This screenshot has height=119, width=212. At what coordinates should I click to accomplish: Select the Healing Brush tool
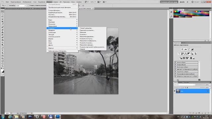2,27
